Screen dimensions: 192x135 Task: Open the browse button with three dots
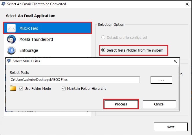point(161,80)
